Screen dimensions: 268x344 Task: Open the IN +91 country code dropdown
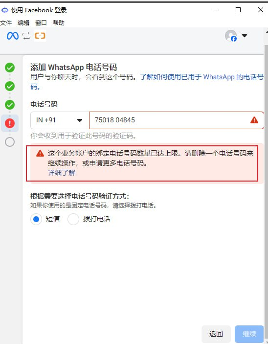[x=60, y=120]
